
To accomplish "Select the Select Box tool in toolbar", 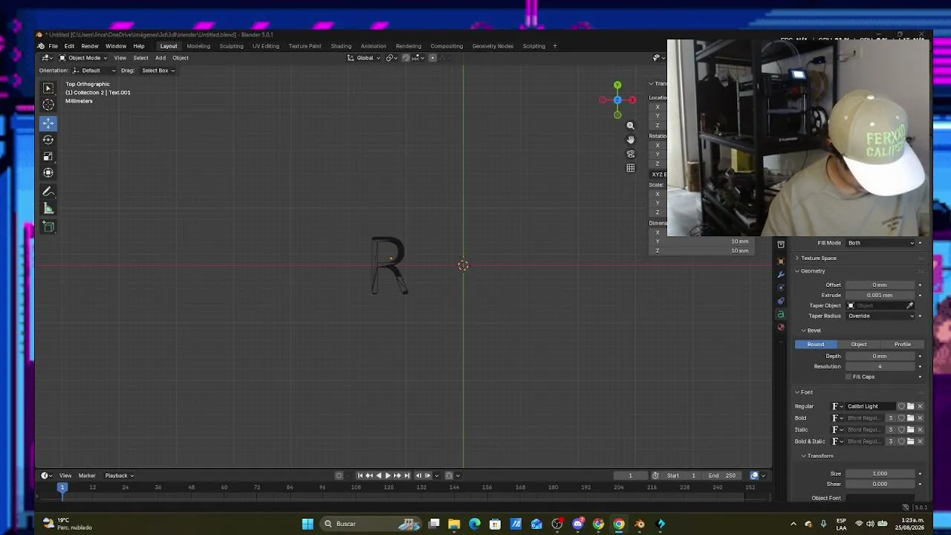I will tap(48, 89).
